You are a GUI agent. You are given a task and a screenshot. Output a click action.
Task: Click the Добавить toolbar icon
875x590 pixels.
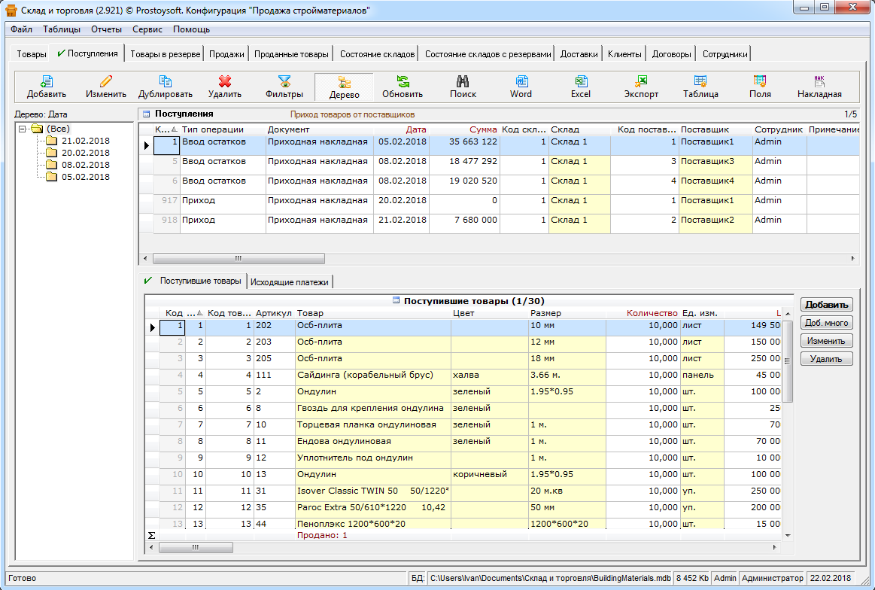click(47, 87)
